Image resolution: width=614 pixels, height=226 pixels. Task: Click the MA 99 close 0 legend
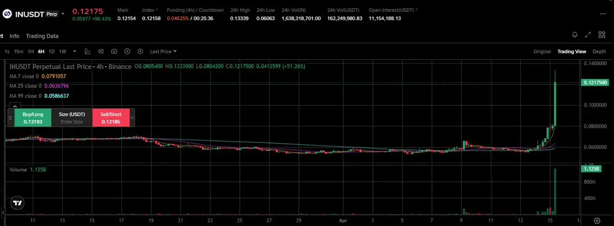coord(39,95)
